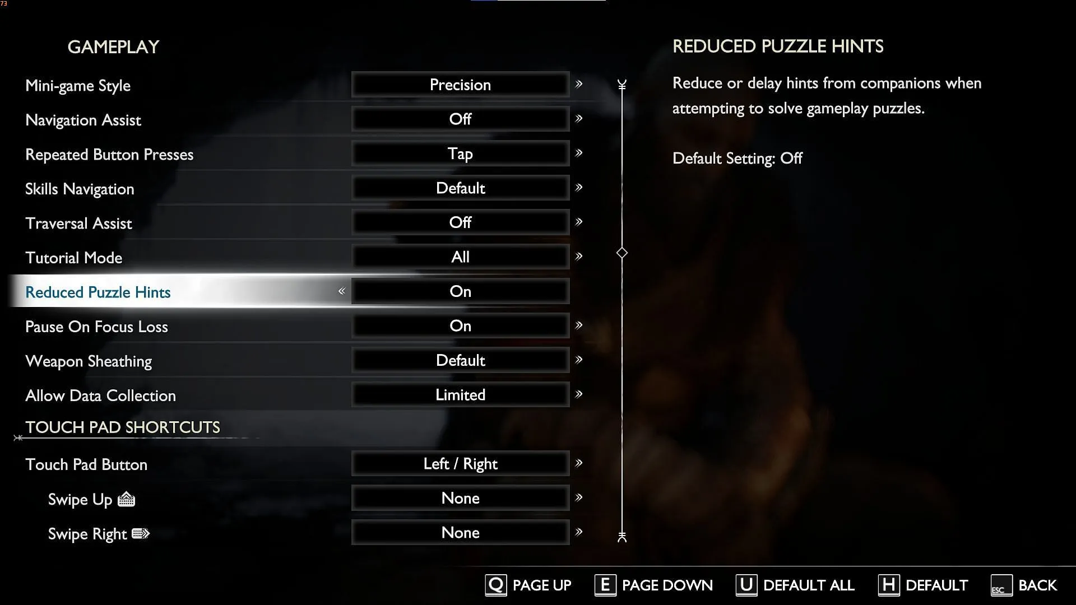Click the Touch Pad Button expand icon
This screenshot has height=605, width=1076.
[579, 463]
